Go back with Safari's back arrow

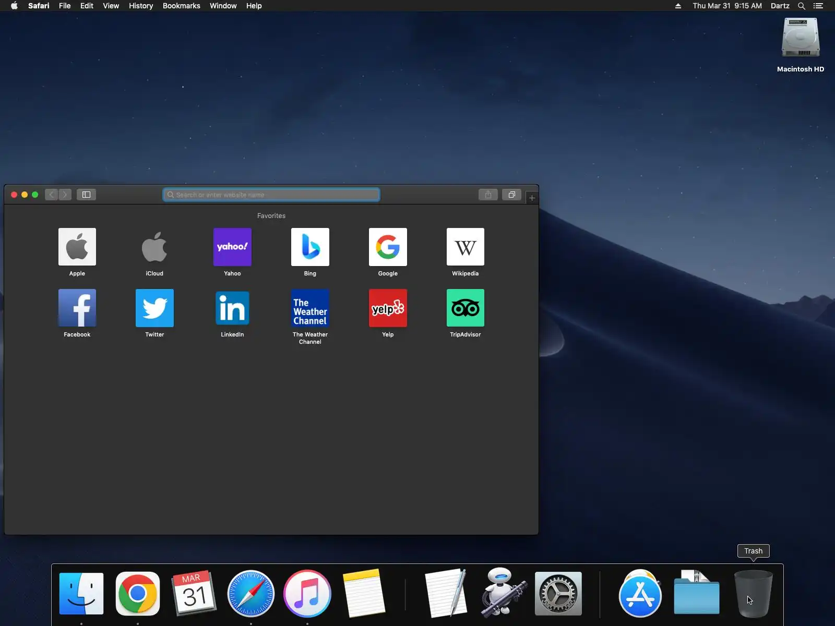(x=51, y=195)
